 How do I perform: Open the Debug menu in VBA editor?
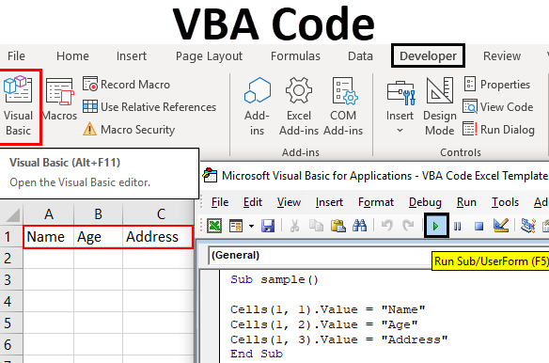pos(425,202)
